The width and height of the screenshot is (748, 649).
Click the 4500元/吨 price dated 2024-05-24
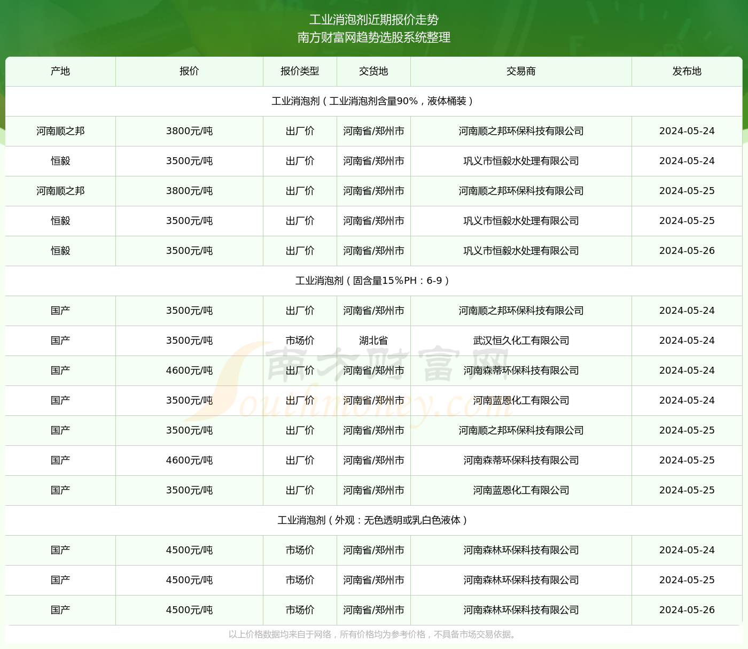coord(189,550)
